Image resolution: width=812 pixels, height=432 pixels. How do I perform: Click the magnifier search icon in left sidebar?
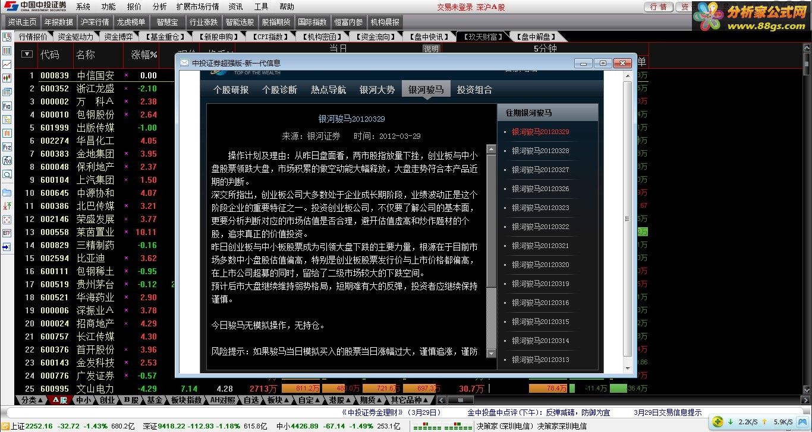7,174
